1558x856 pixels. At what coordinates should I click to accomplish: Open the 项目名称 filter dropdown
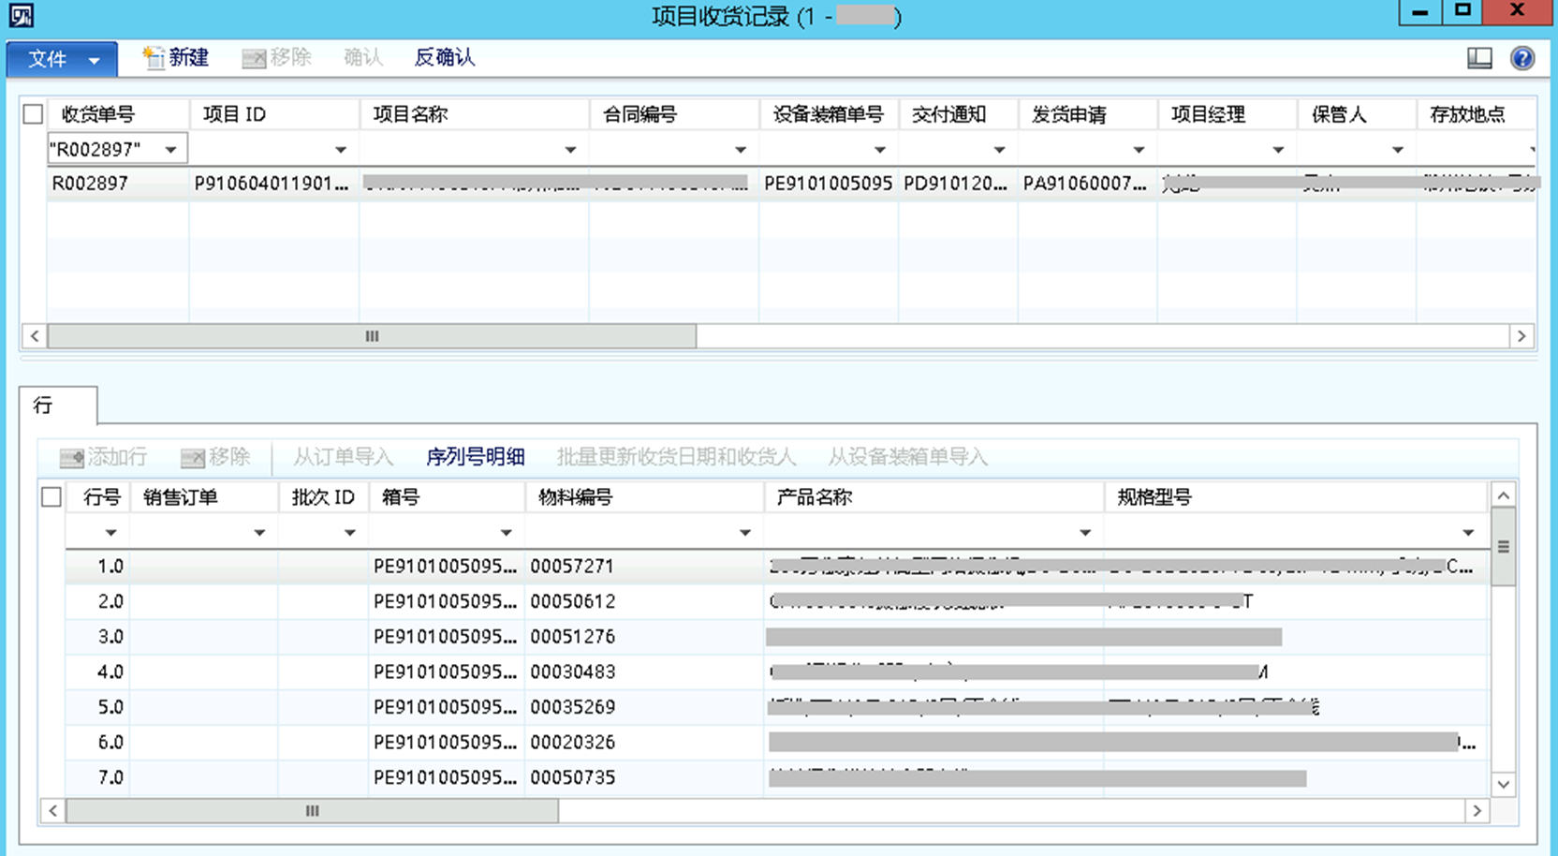coord(570,149)
